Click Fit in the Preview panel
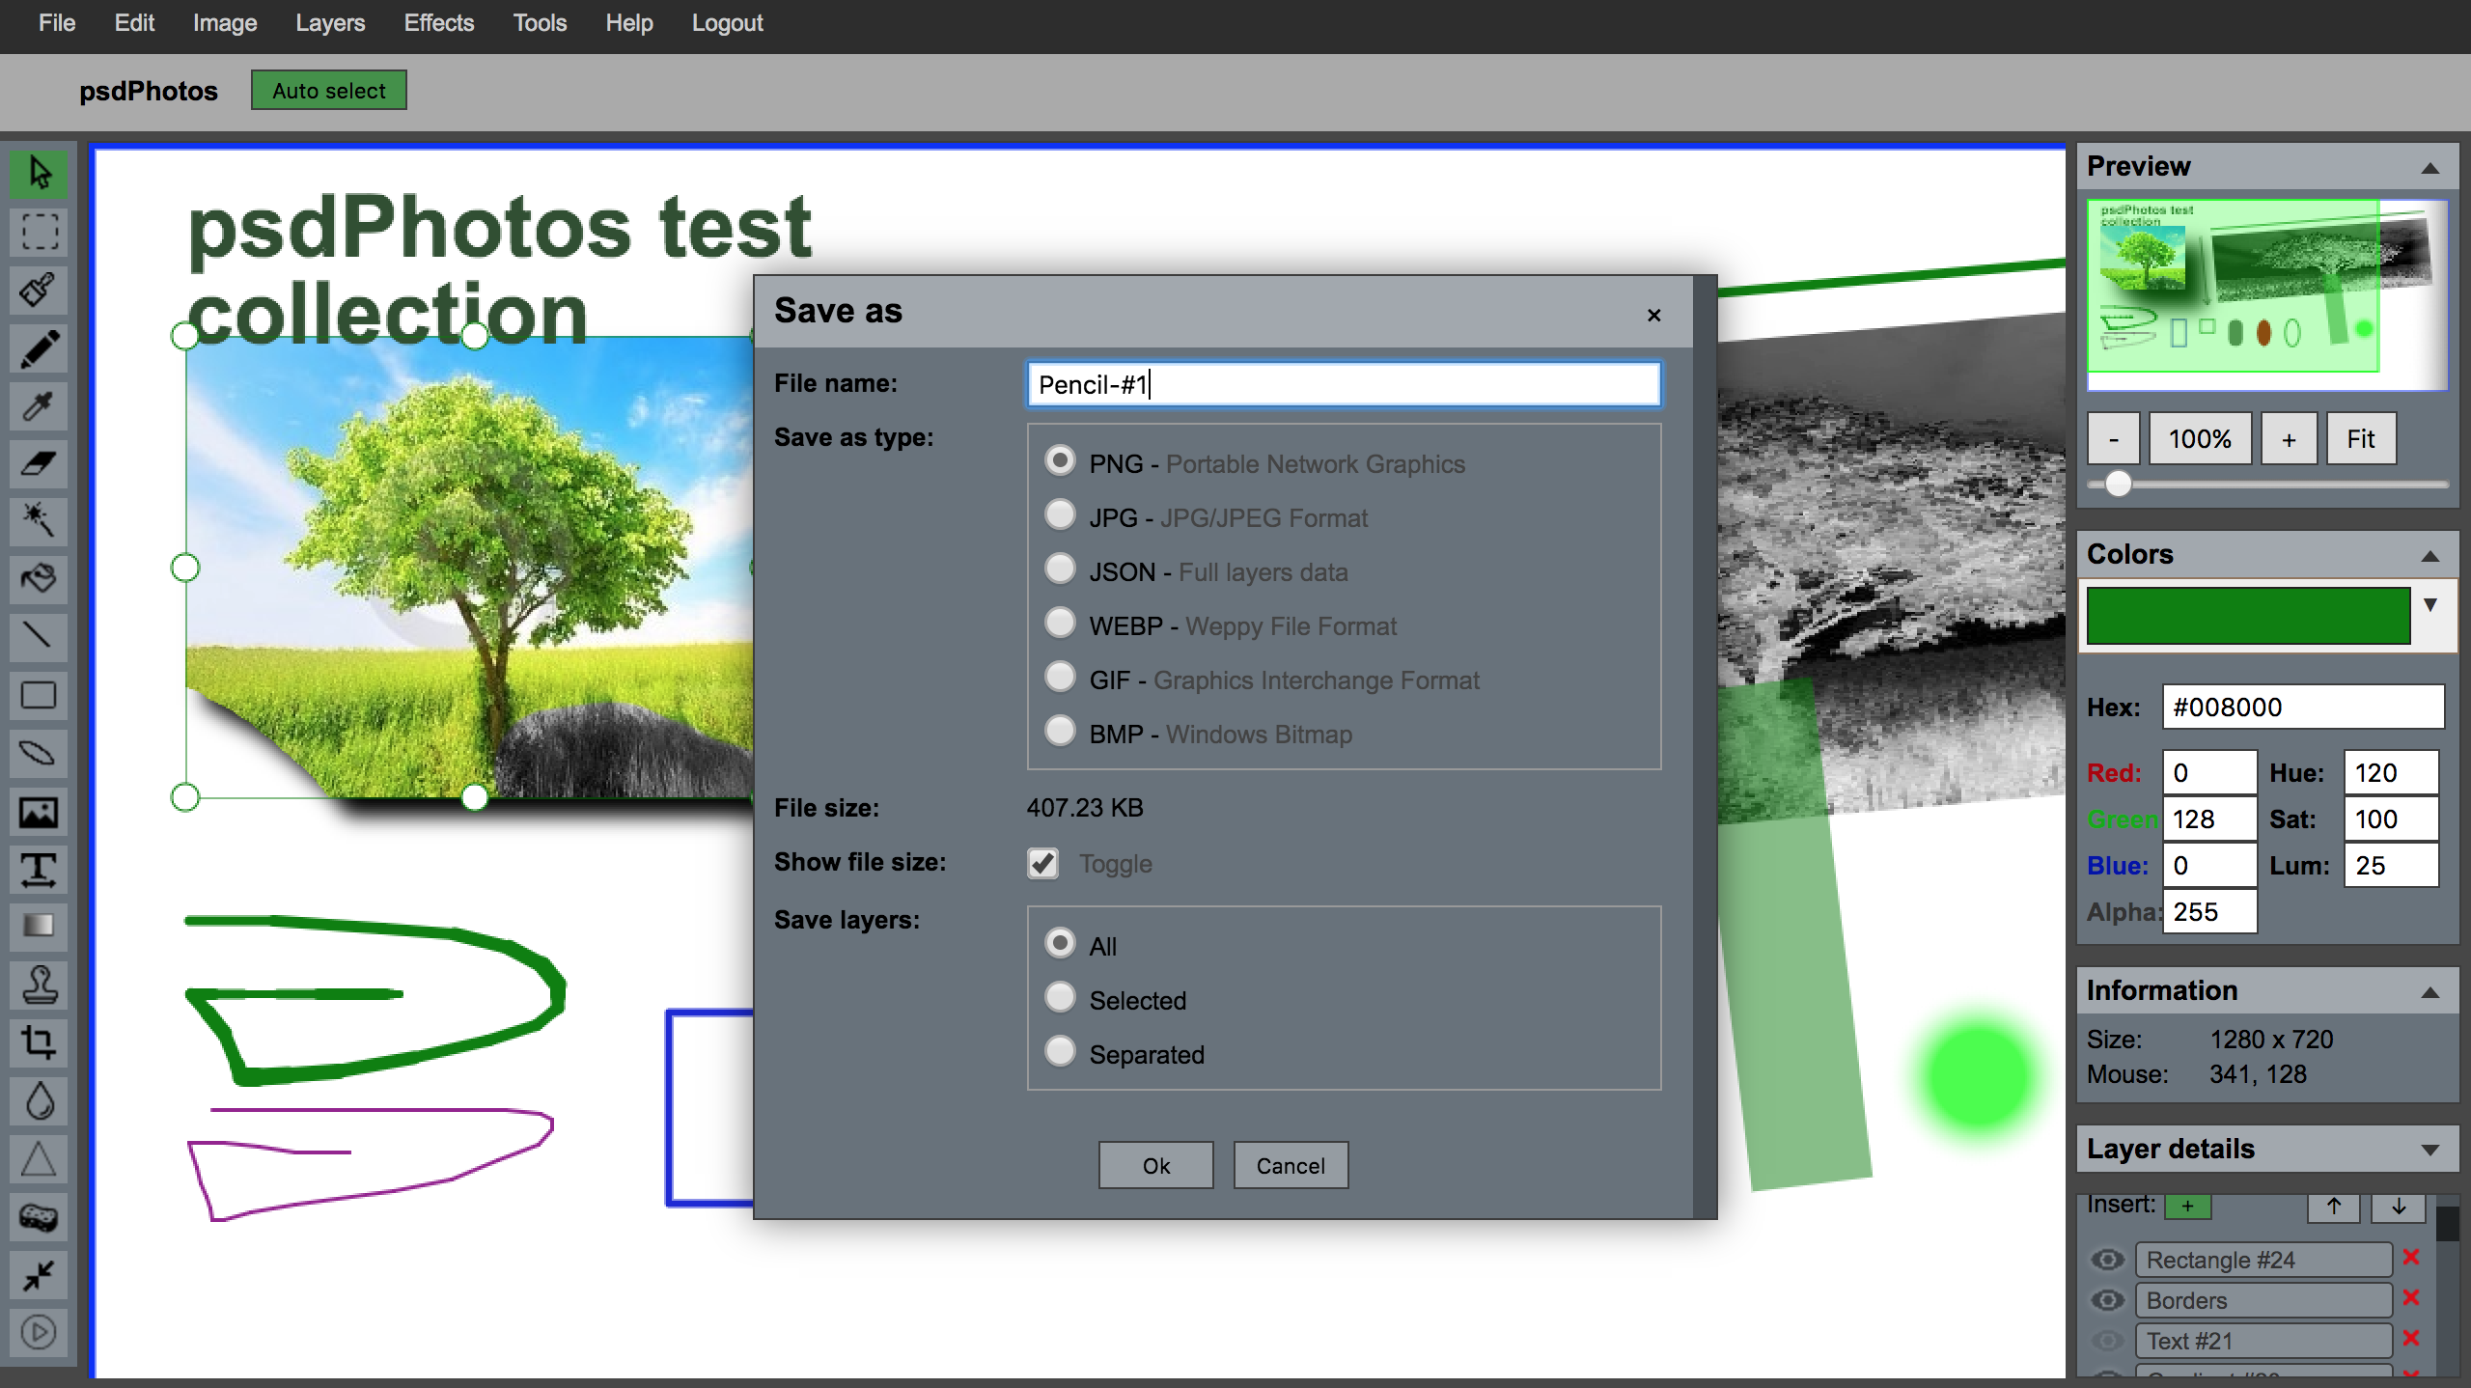This screenshot has width=2471, height=1388. point(2360,439)
